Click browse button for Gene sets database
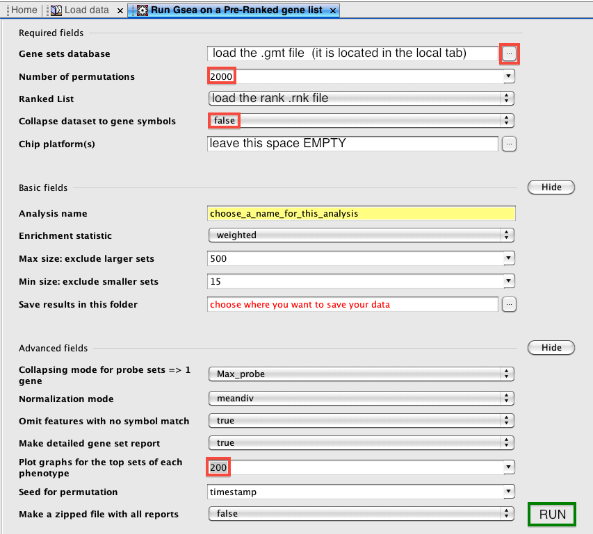Image resolution: width=593 pixels, height=534 pixels. click(x=510, y=53)
